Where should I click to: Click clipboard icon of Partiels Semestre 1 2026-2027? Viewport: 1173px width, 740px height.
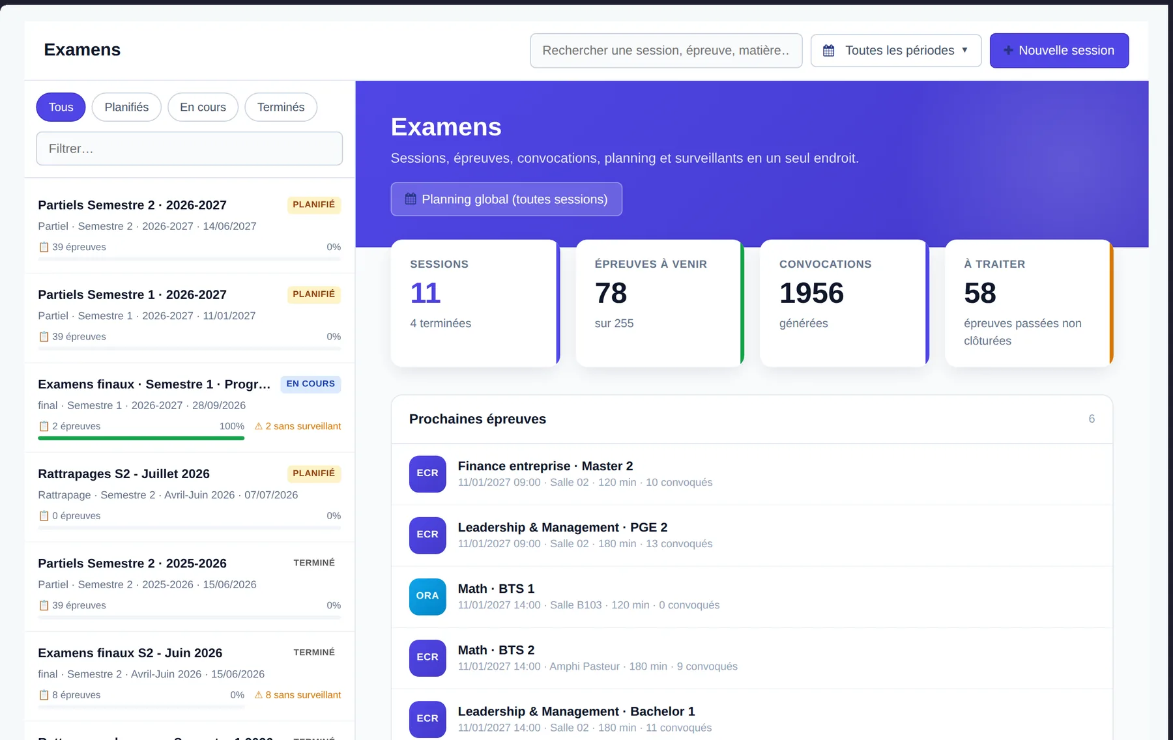pos(44,336)
